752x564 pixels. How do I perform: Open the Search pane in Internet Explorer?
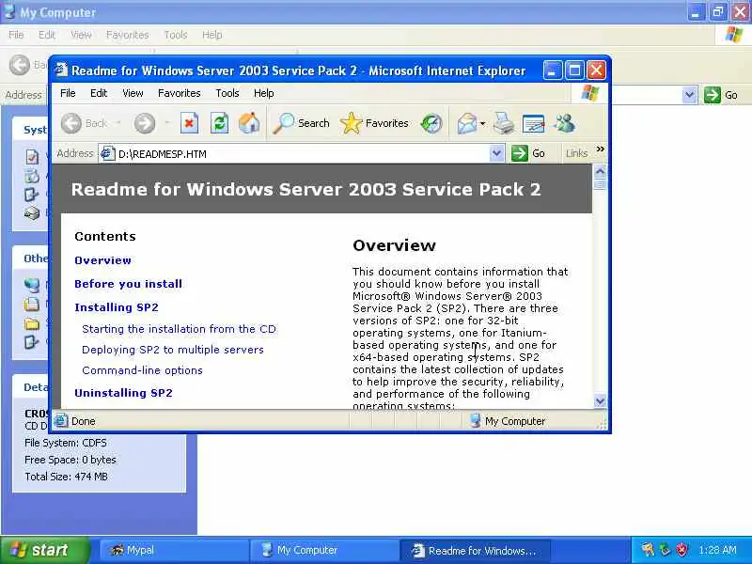(301, 123)
